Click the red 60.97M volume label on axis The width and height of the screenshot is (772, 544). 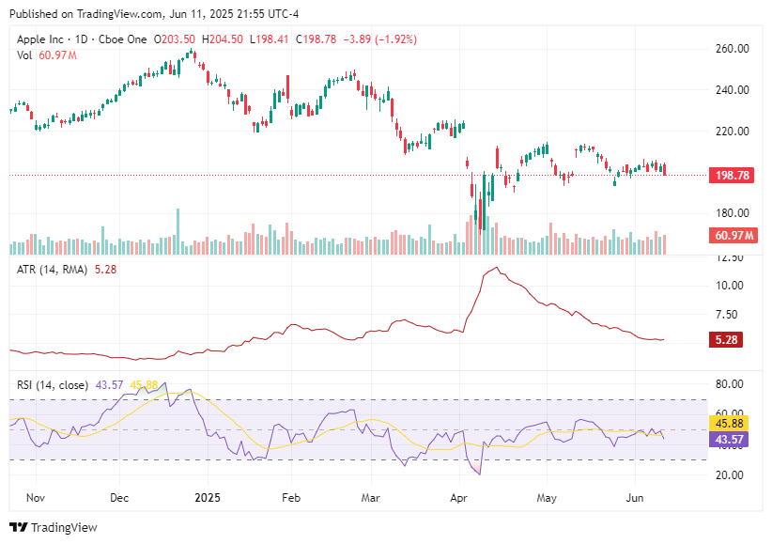(x=733, y=236)
